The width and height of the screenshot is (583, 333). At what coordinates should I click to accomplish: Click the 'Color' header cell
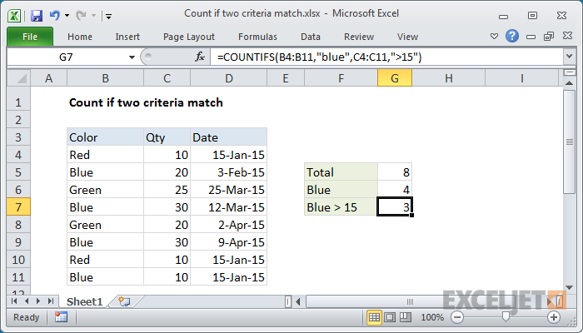point(105,137)
